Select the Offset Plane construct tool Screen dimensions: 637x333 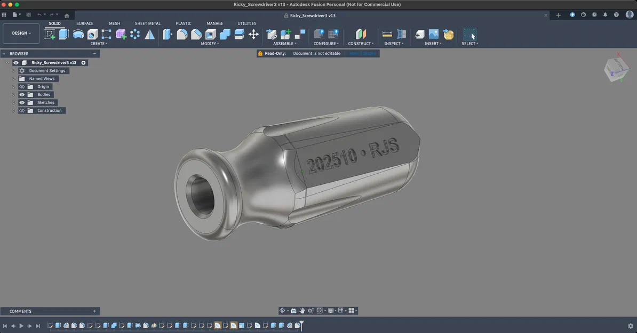tap(361, 35)
